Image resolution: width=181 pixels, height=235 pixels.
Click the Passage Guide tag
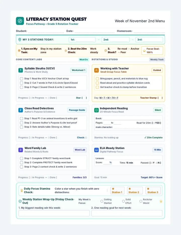coord(77,110)
